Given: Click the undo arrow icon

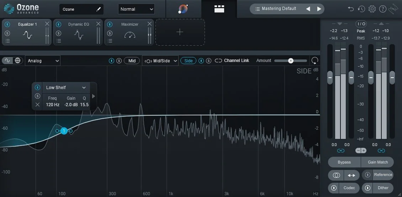Looking at the screenshot, I should click(350, 9).
